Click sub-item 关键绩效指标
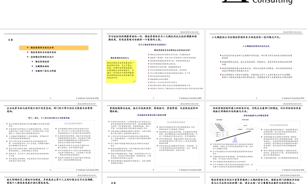307x184 pixels. point(42,67)
